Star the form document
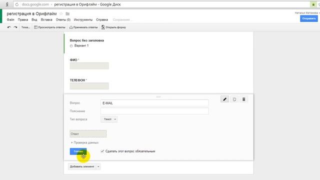 [61, 13]
